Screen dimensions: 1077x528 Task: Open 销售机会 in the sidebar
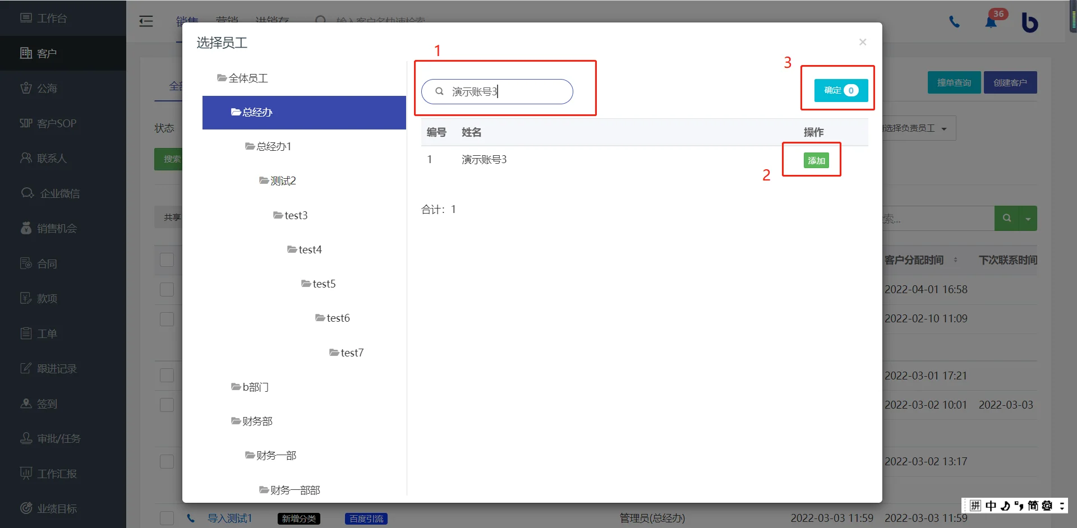[x=63, y=229]
